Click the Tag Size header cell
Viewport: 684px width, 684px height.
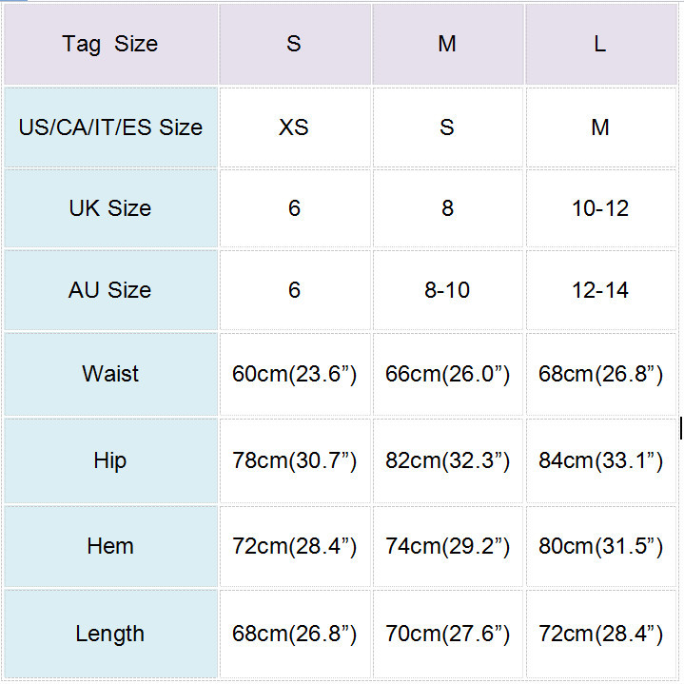(110, 44)
